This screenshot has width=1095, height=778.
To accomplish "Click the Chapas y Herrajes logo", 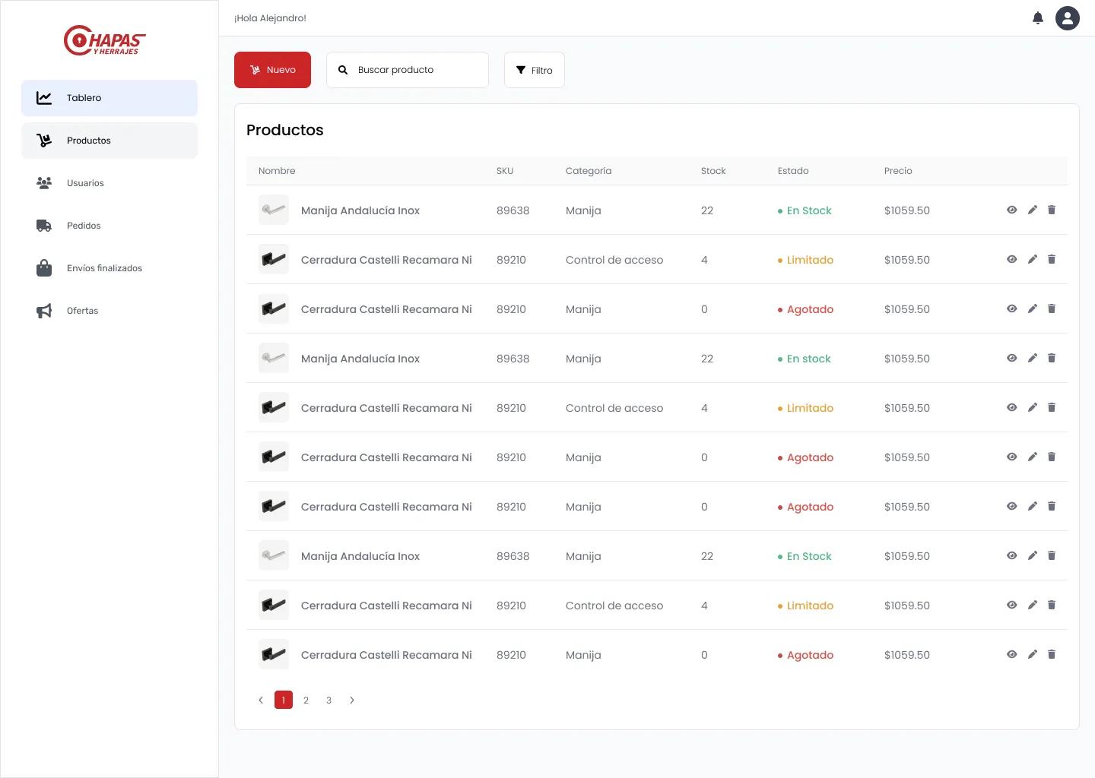I will 105,40.
